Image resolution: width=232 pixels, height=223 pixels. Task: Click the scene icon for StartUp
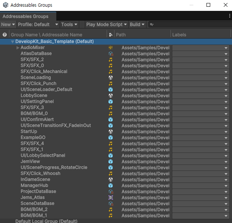click(111, 132)
